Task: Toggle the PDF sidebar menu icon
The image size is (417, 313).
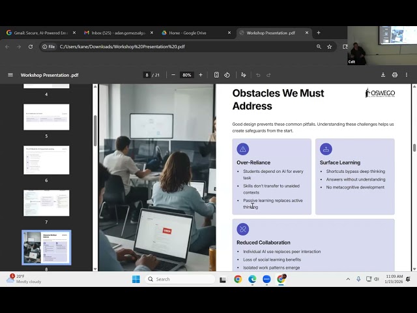Action: coord(10,75)
